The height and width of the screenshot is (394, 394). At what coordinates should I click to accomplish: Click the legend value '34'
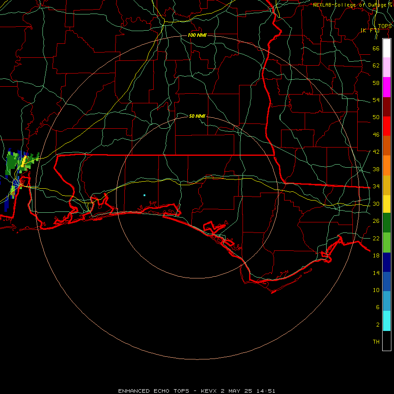coord(376,186)
